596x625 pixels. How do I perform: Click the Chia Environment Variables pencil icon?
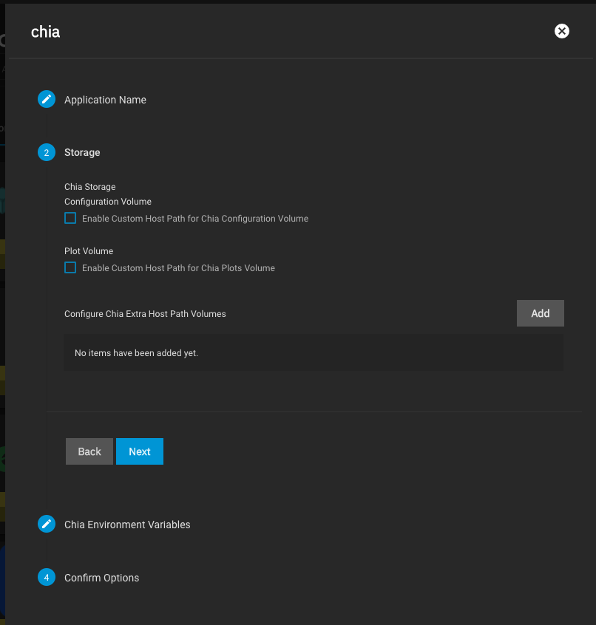(x=47, y=524)
